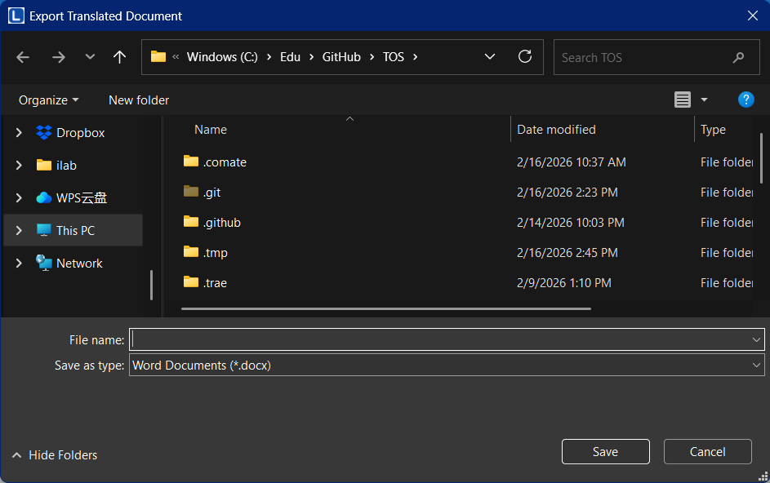Open the .git folder
770x483 pixels.
(x=211, y=193)
